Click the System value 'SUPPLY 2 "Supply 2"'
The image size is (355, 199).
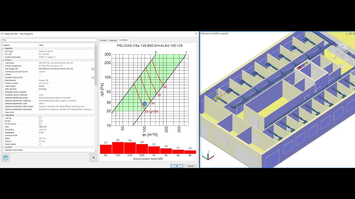pos(47,57)
